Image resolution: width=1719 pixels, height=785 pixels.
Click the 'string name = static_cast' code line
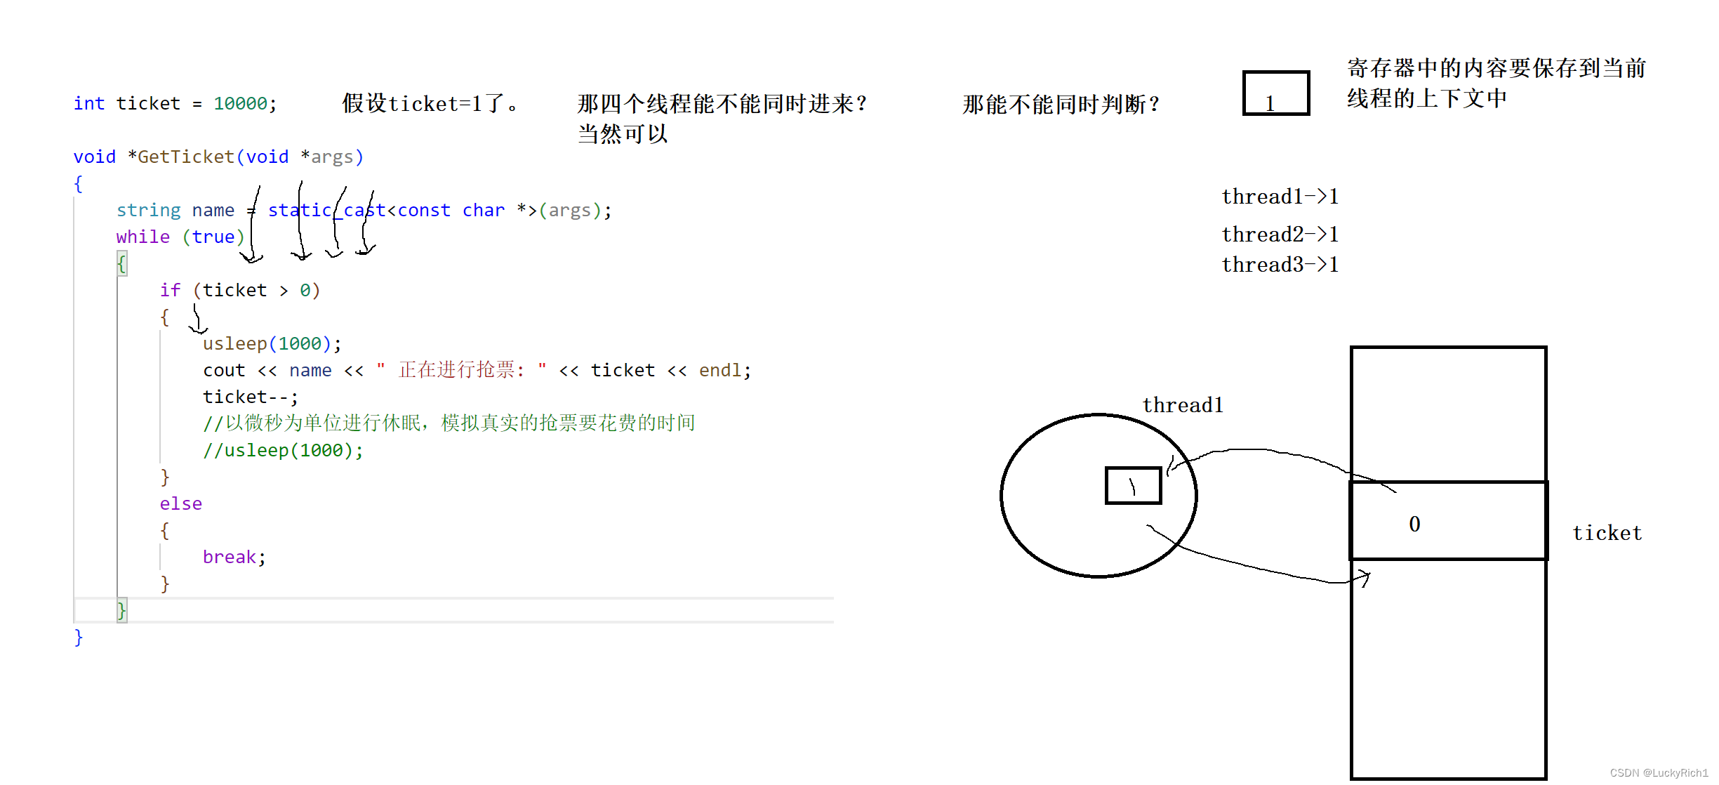[364, 210]
